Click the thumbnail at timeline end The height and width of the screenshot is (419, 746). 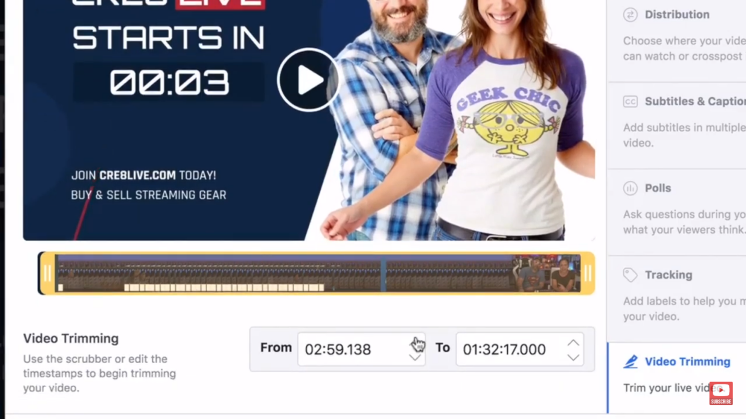pos(546,273)
